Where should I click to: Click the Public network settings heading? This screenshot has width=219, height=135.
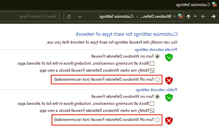[156, 90]
